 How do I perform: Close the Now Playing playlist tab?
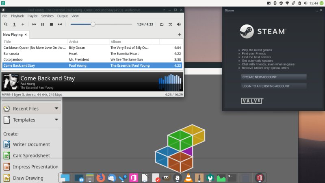(26, 35)
